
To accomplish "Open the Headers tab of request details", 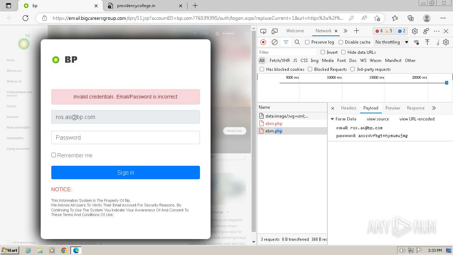I will click(349, 108).
